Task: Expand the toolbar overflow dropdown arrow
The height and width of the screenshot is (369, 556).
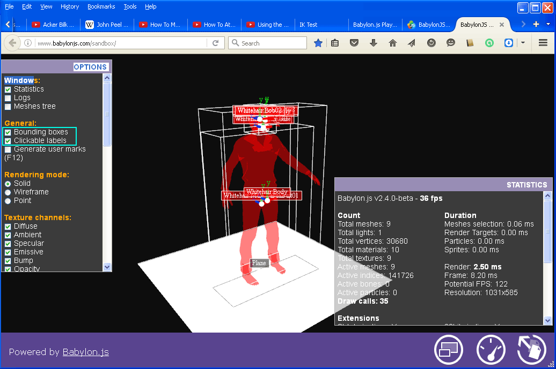Action: (x=523, y=43)
